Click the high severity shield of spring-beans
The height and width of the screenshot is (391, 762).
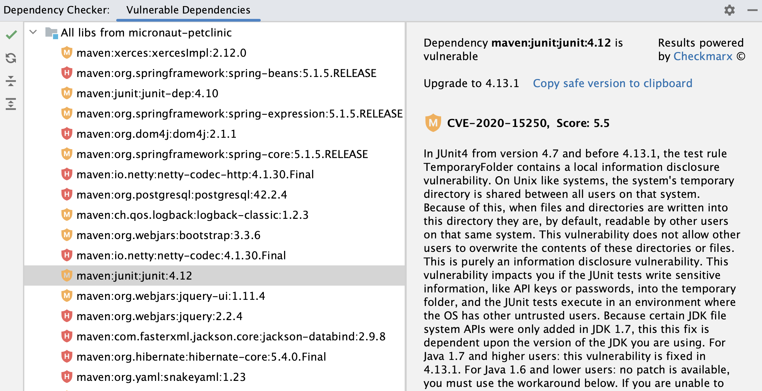click(x=67, y=73)
